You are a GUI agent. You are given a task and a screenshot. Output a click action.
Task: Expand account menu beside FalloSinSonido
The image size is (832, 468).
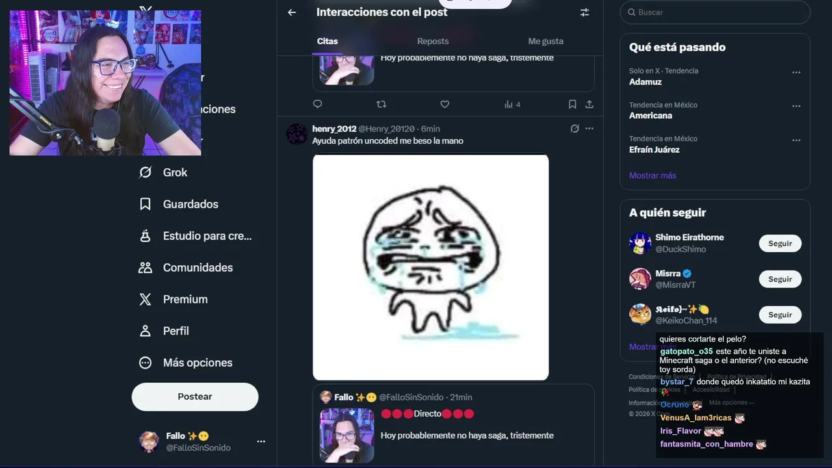point(261,441)
